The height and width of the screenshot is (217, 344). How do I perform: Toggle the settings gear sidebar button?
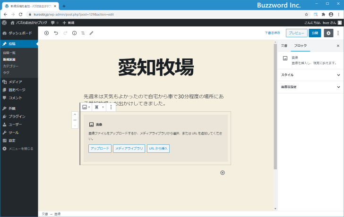[x=328, y=33]
